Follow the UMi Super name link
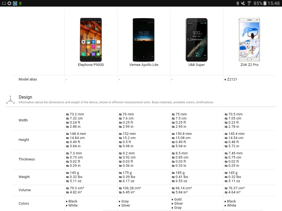This screenshot has height=211, width=282. tap(197, 65)
